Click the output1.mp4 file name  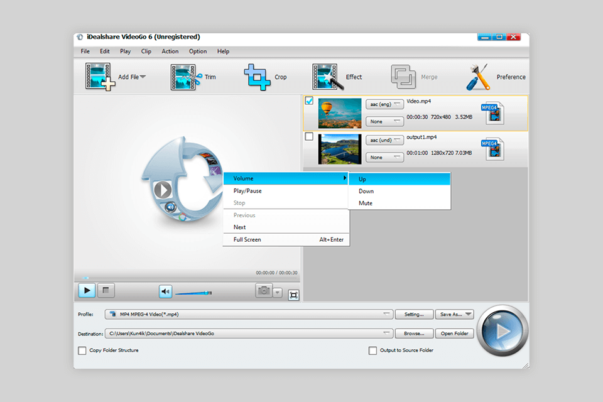pyautogui.click(x=421, y=137)
